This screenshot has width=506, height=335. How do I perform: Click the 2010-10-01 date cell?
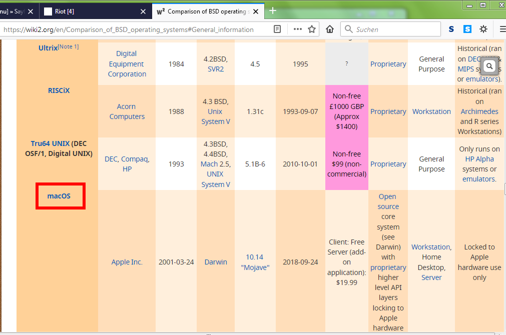click(300, 164)
